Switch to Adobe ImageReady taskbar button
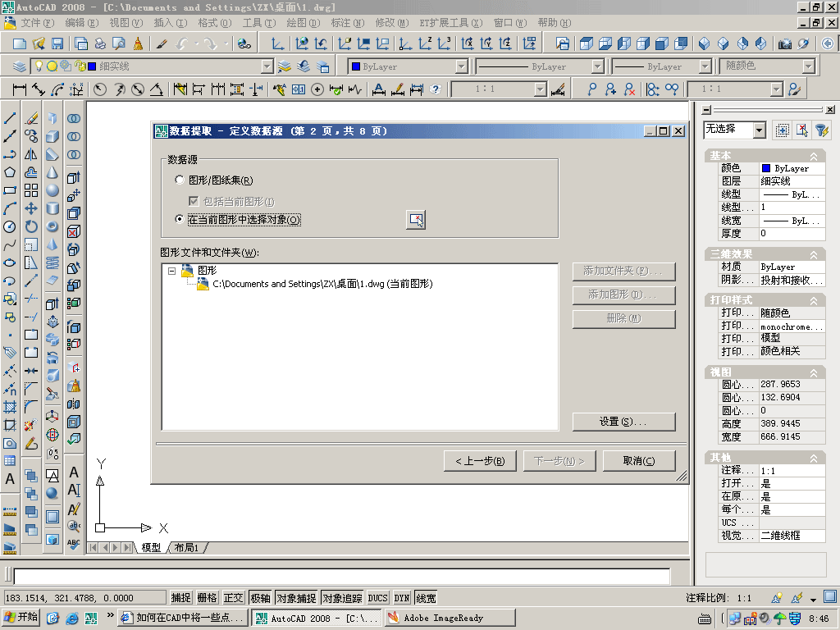 [450, 618]
